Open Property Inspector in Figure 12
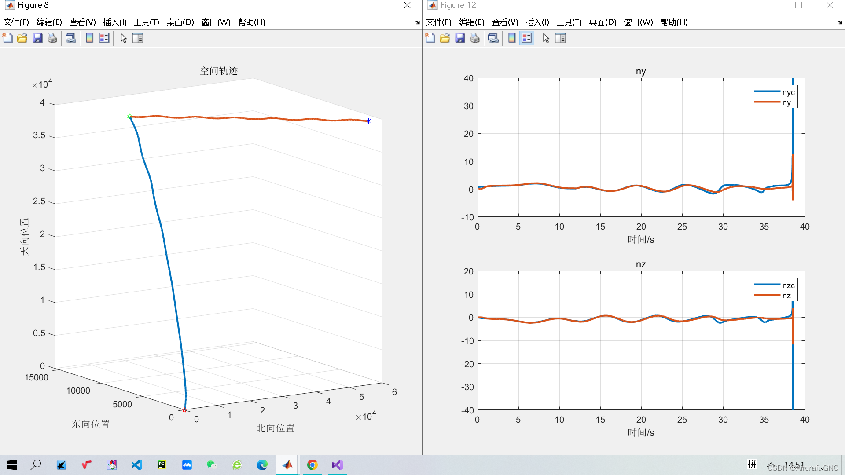Viewport: 845px width, 475px height. click(x=560, y=38)
